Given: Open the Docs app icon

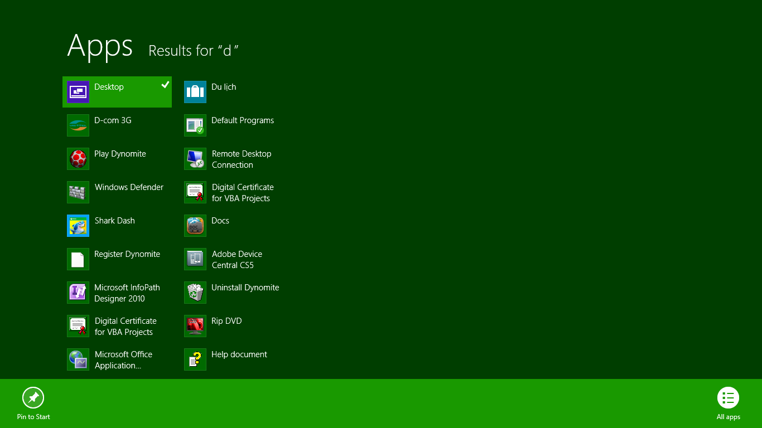Looking at the screenshot, I should (195, 226).
